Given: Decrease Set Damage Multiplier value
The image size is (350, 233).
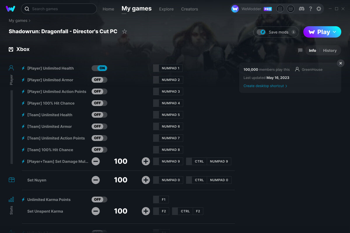Looking at the screenshot, I should pyautogui.click(x=96, y=161).
